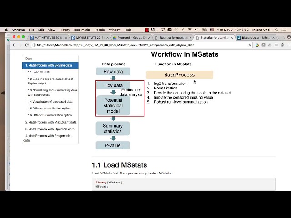Click the address bar URL field

point(141,45)
